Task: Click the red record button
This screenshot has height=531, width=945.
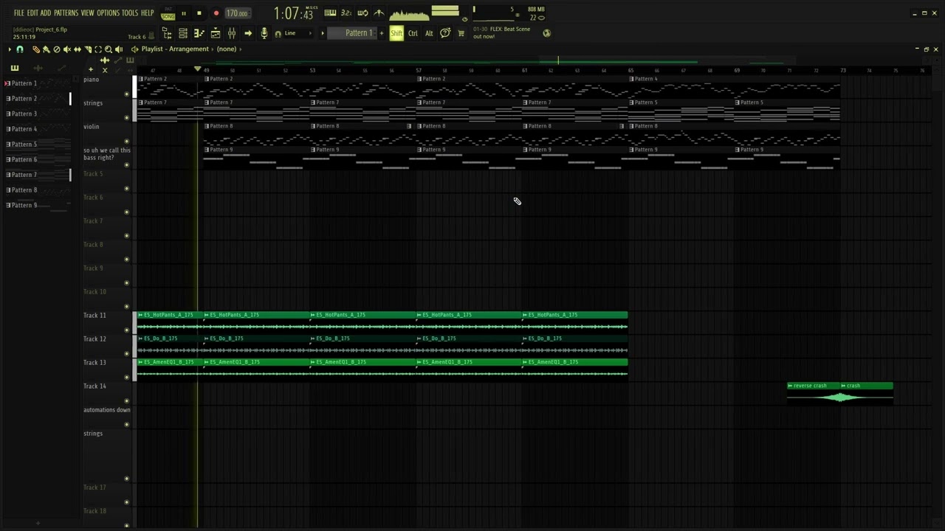Action: pos(216,13)
